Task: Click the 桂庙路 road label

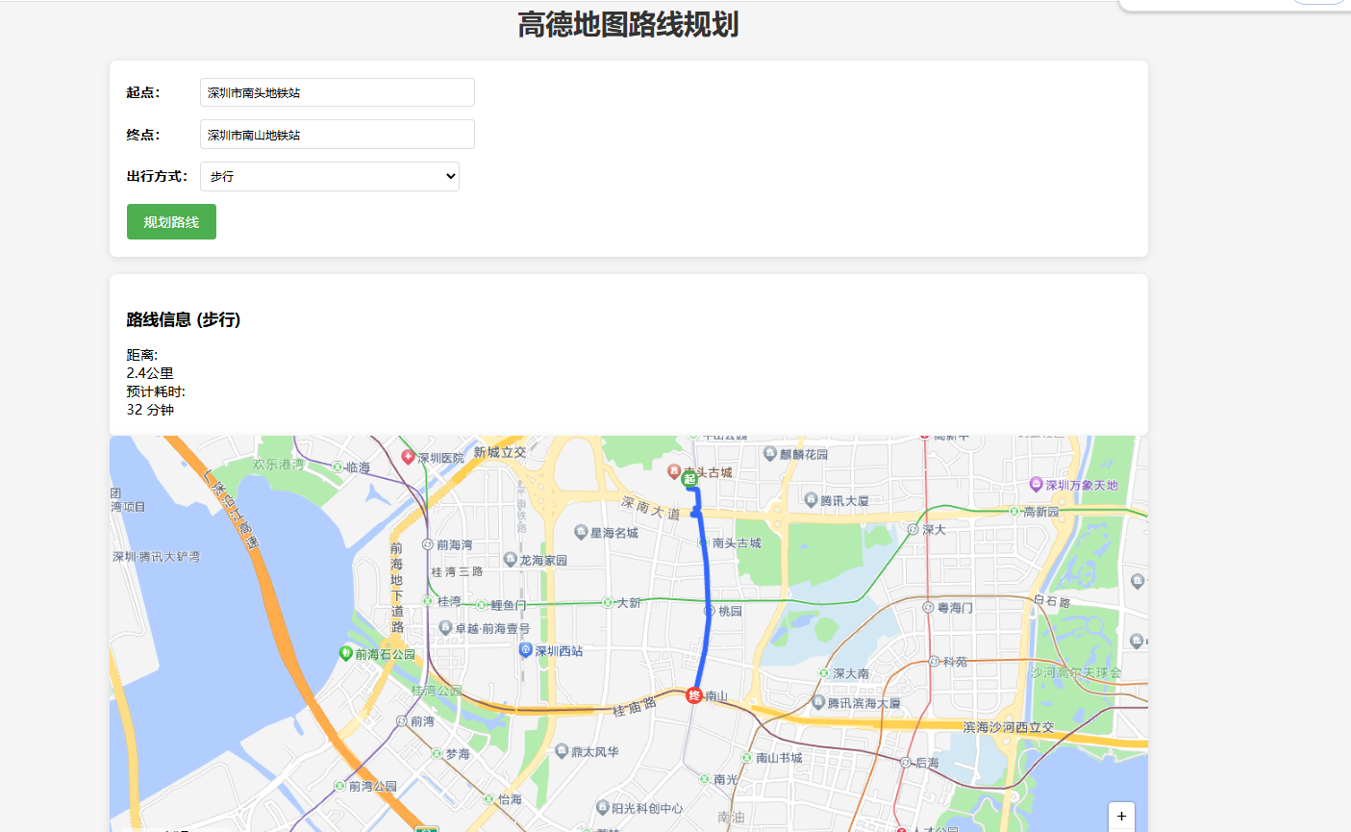Action: (635, 707)
